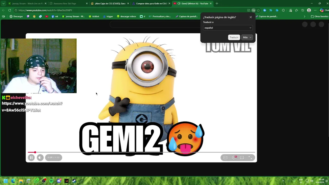Enter fullscreen on the video player

[x=250, y=158]
